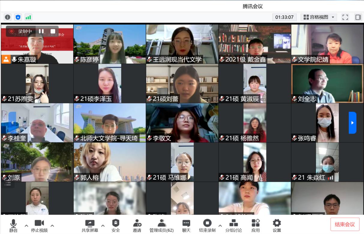Image resolution: width=364 pixels, height=234 pixels.
Task: Open the Security (安全) shield in toolbar
Action: point(116,225)
